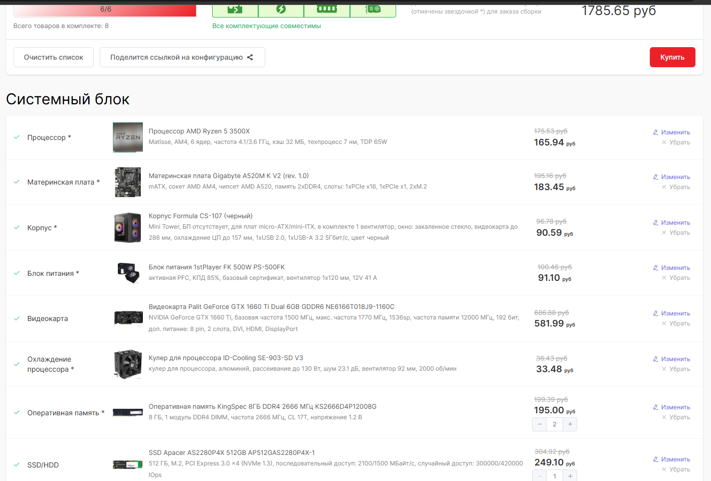Click Изменить in the Процессор row
The height and width of the screenshot is (481, 711).
671,132
